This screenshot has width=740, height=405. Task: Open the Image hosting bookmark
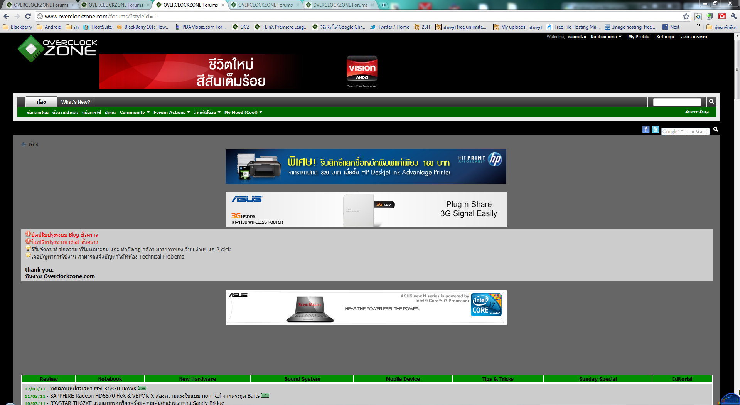pyautogui.click(x=630, y=27)
